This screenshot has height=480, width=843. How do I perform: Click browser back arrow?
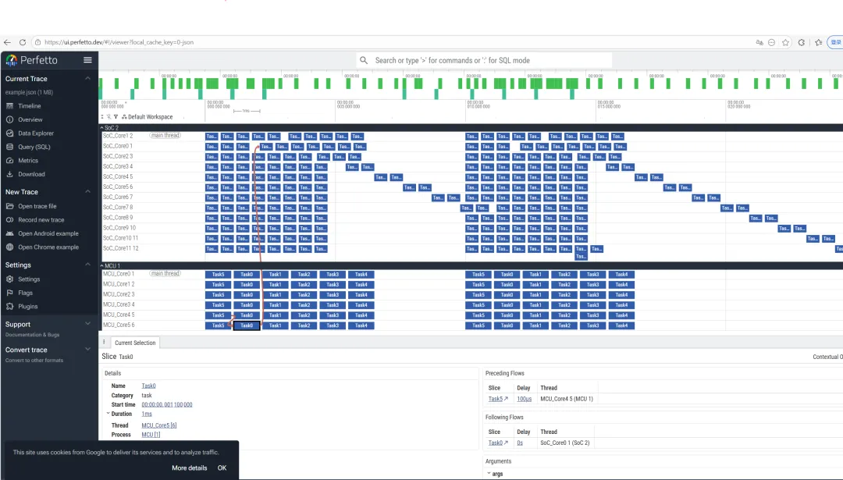[7, 42]
